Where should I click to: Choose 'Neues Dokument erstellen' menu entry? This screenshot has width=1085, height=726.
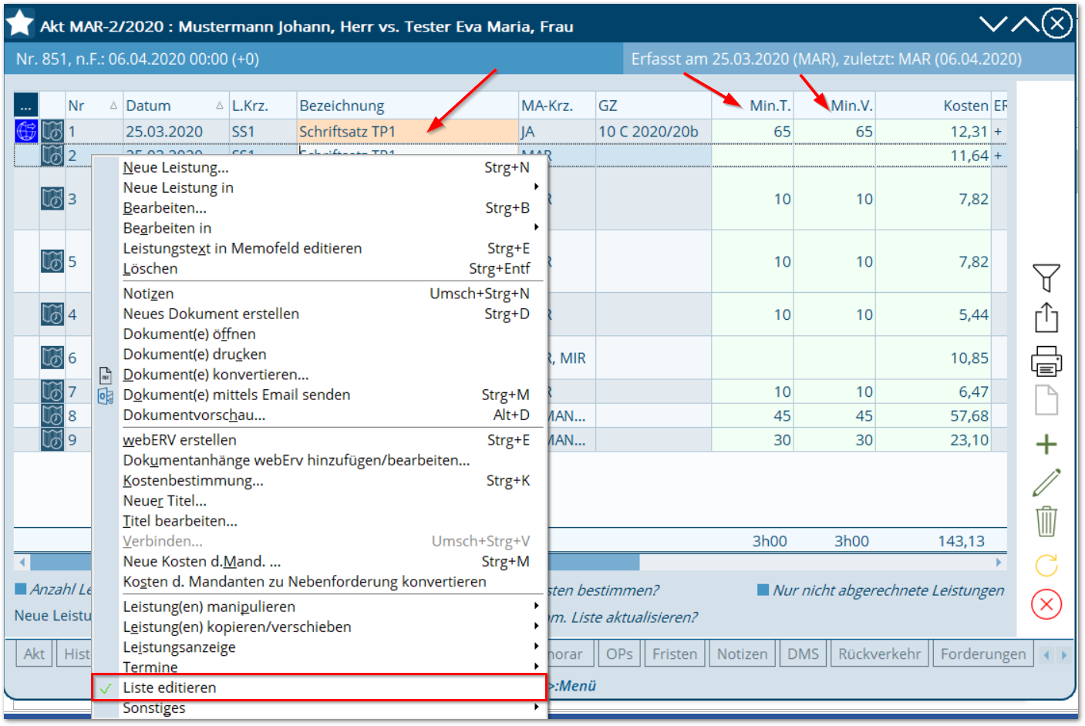[x=319, y=314]
